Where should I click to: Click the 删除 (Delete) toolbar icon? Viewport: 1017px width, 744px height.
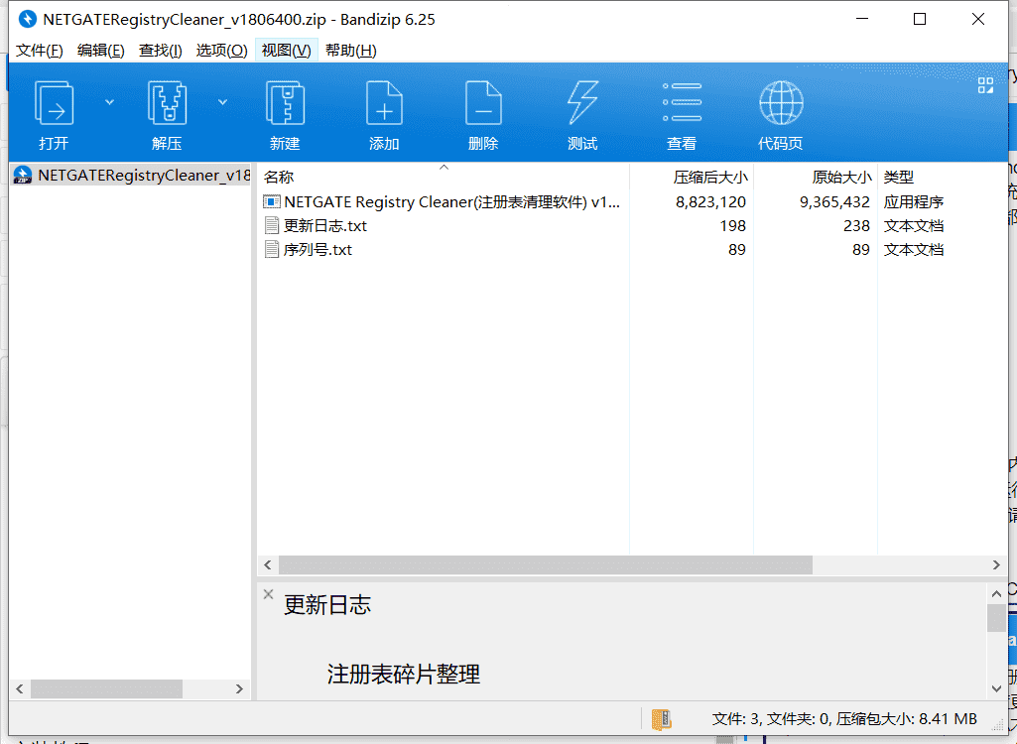point(483,102)
